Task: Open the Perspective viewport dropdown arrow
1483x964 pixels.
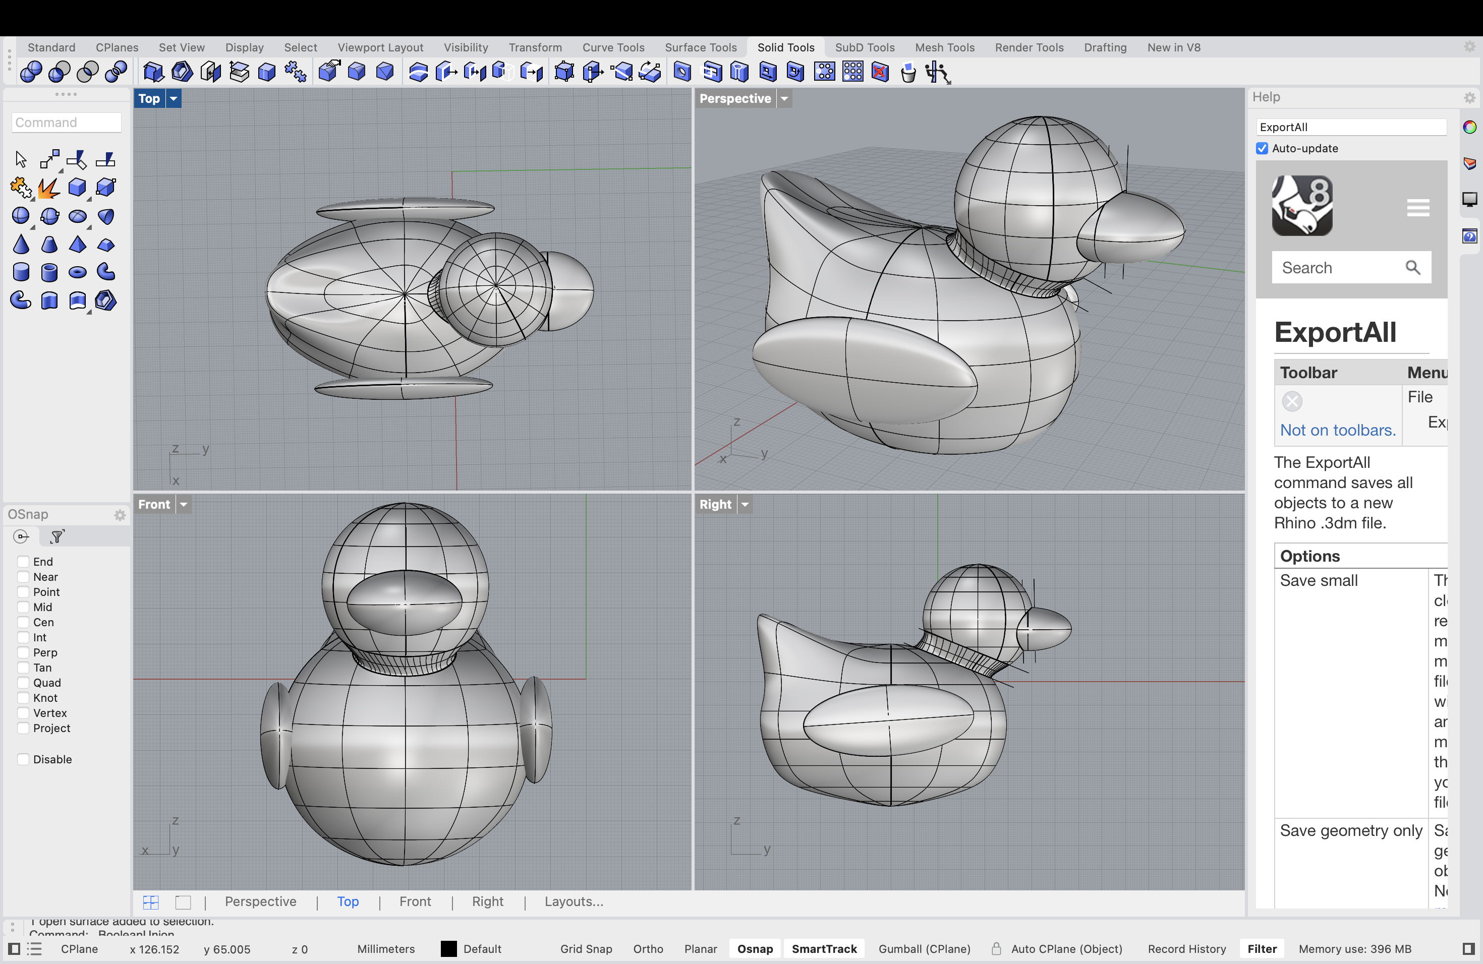Action: (x=784, y=98)
